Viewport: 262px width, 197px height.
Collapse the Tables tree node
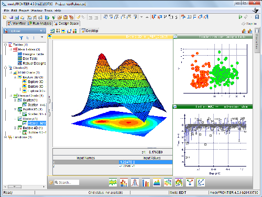[x=5, y=45]
